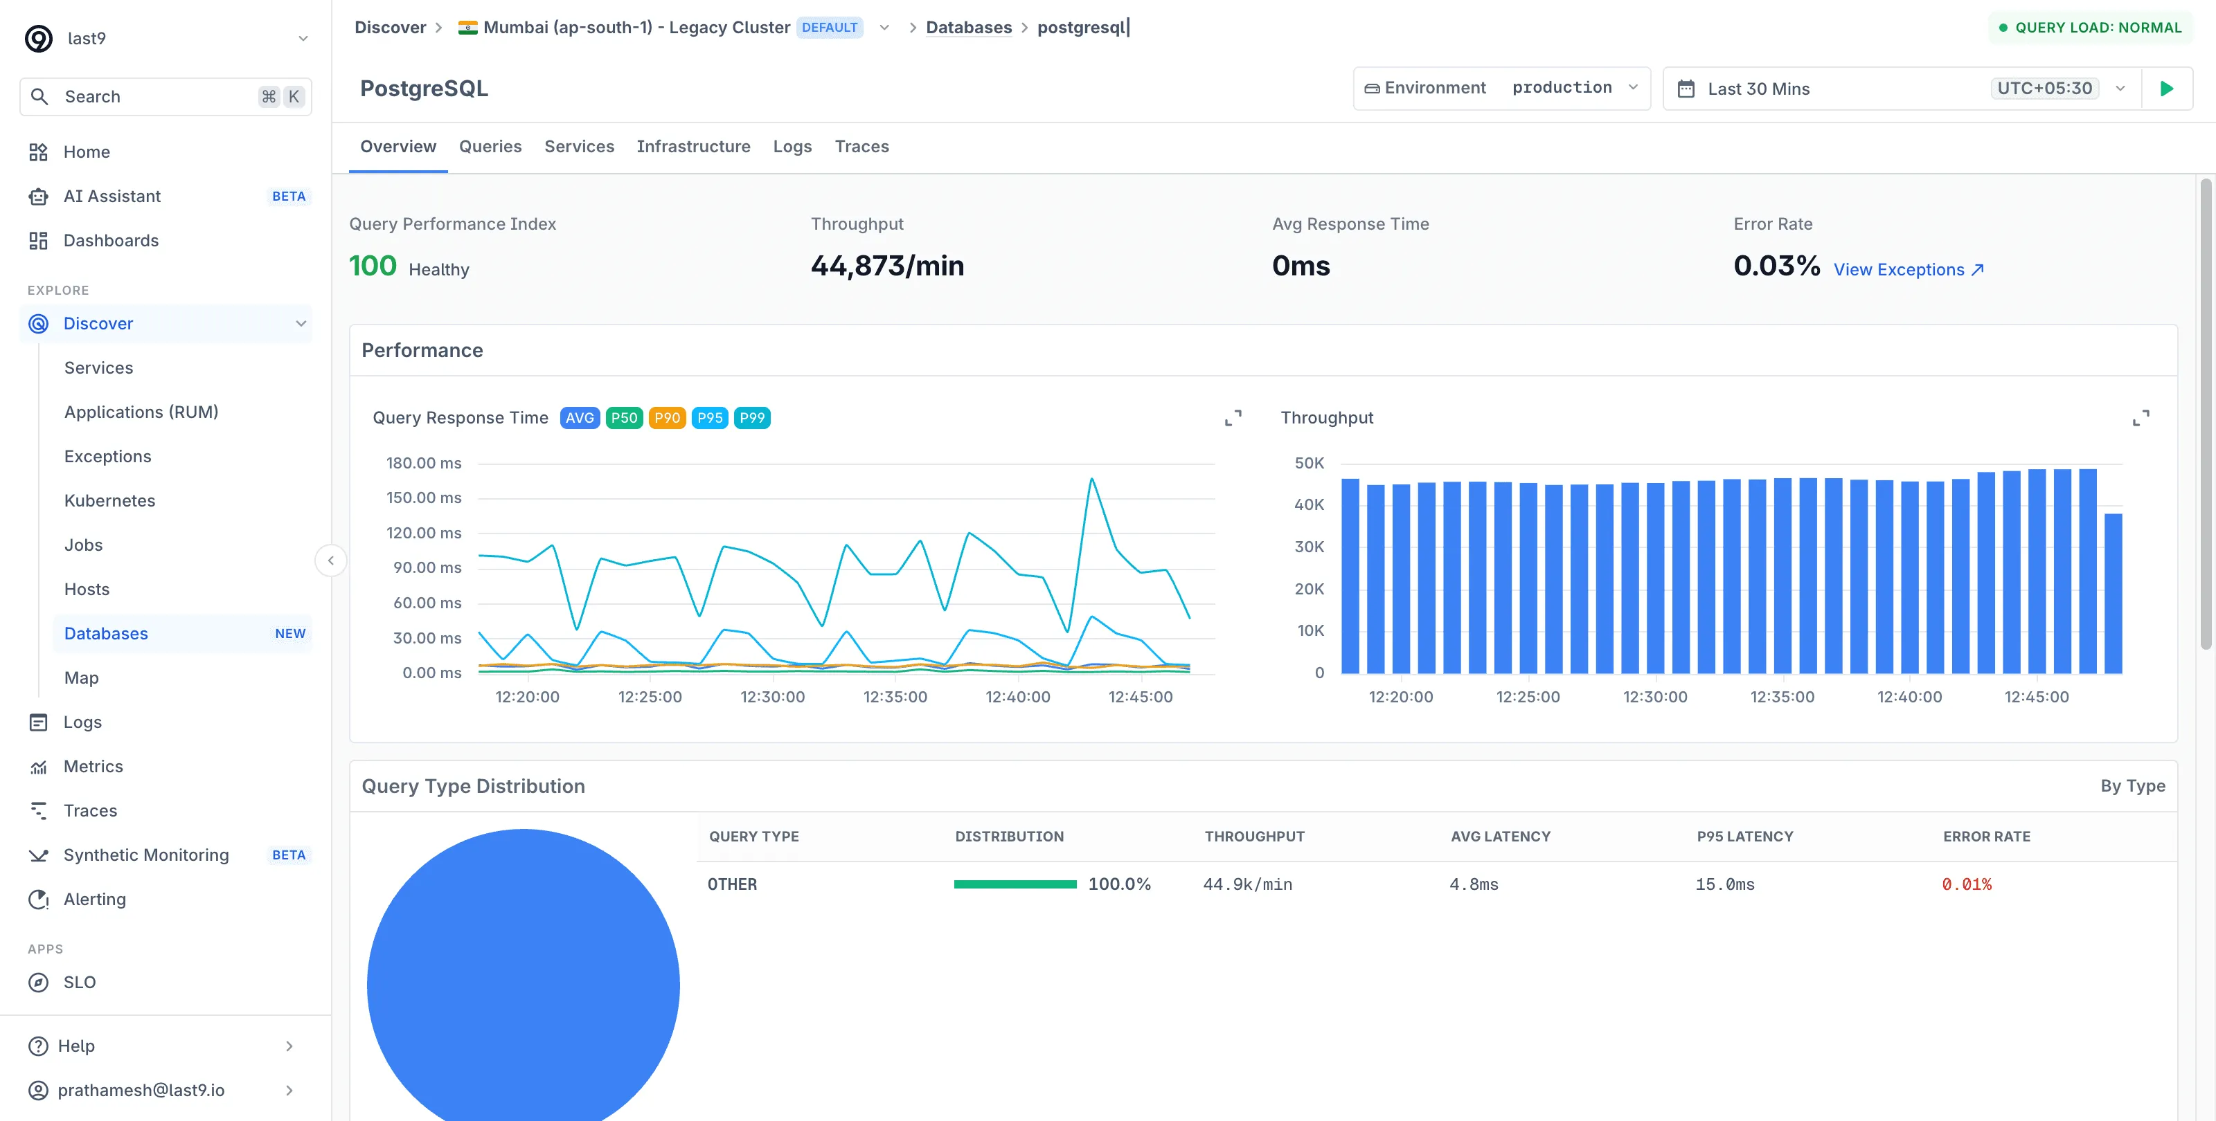Open Jobs in the sidebar

pos(83,545)
